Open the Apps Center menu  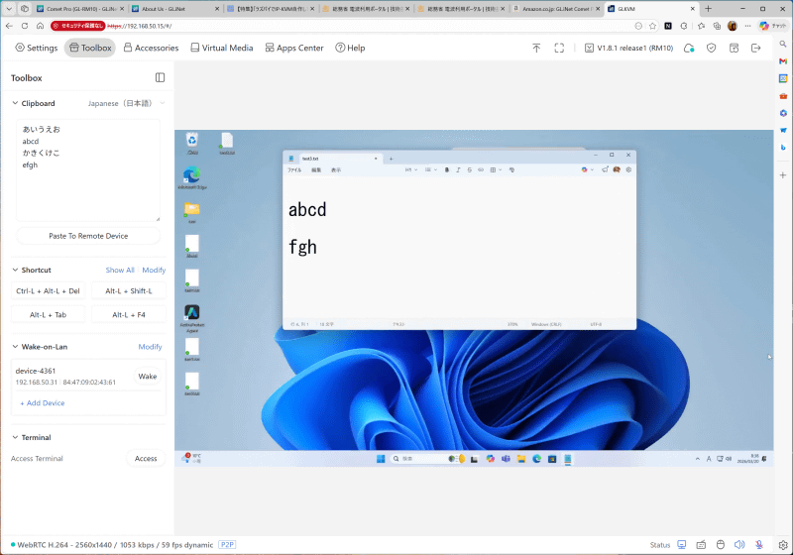pos(294,48)
